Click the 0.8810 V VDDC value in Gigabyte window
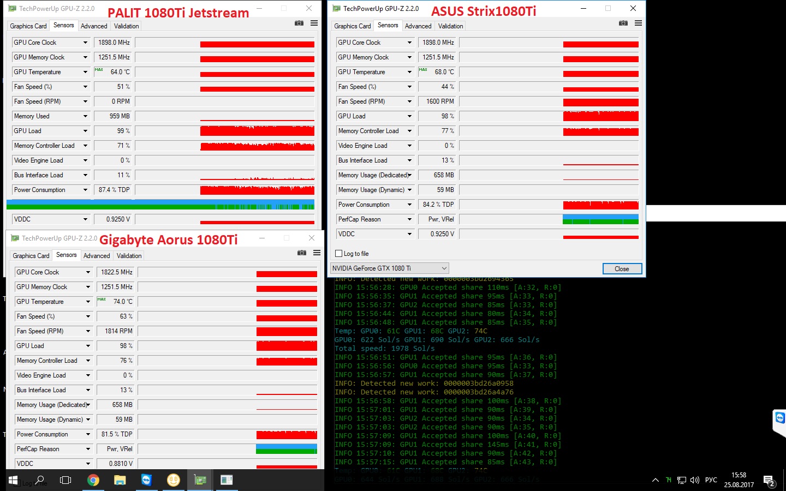786x491 pixels. tap(116, 464)
